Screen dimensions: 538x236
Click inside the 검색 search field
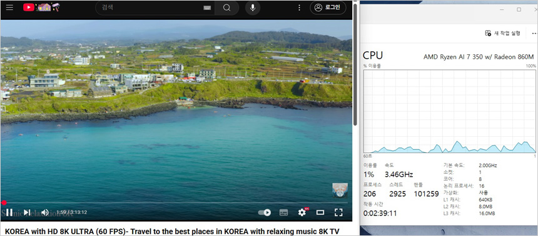[150, 7]
